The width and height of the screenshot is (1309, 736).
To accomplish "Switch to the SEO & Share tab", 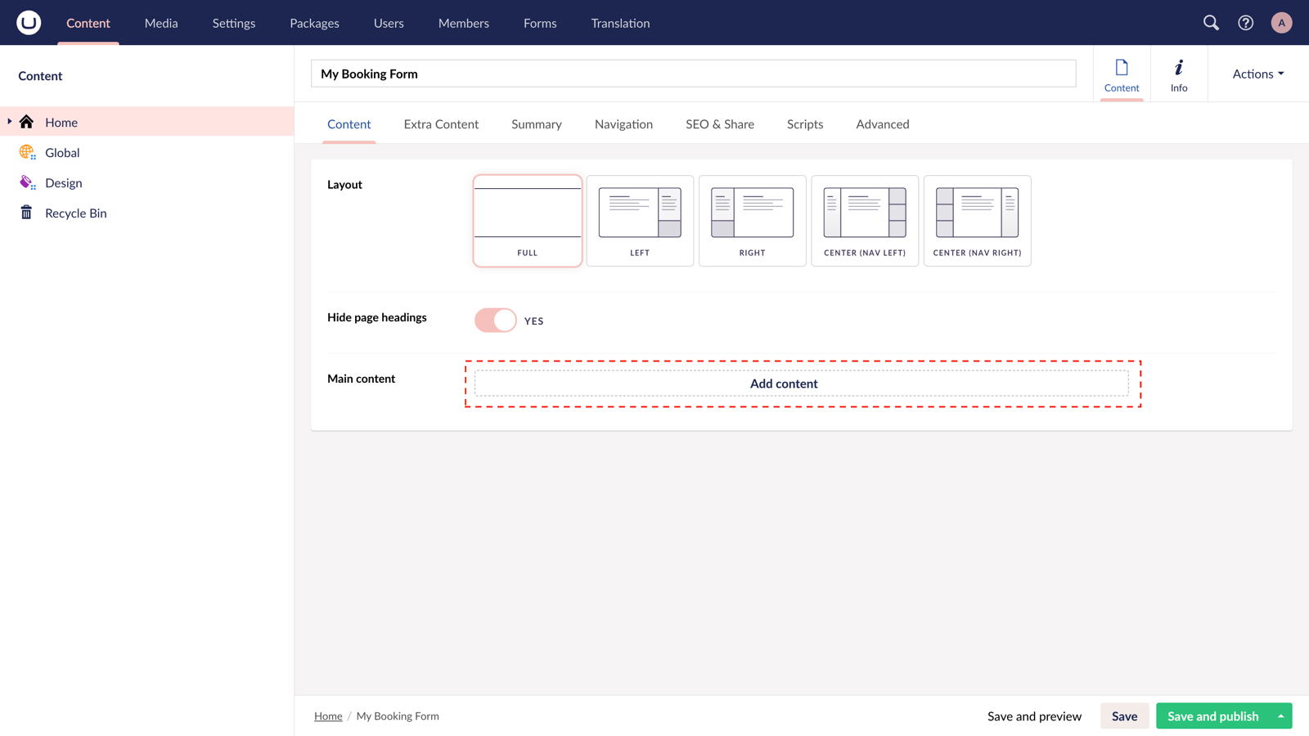I will click(720, 123).
